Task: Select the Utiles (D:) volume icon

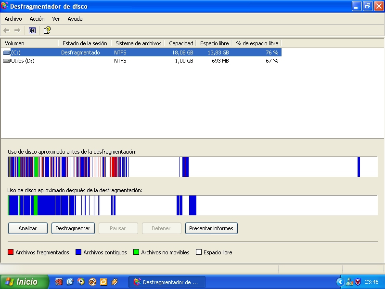Action: (6, 61)
